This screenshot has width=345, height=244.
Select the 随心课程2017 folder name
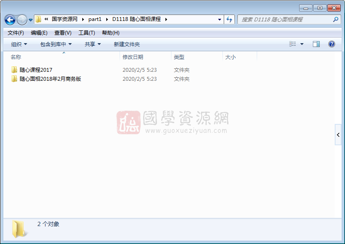36,70
